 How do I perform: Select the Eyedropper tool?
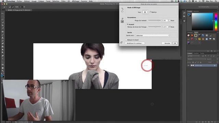click(2, 28)
